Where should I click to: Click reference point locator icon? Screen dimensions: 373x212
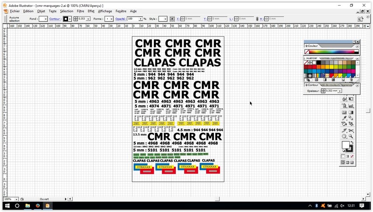tap(172, 19)
